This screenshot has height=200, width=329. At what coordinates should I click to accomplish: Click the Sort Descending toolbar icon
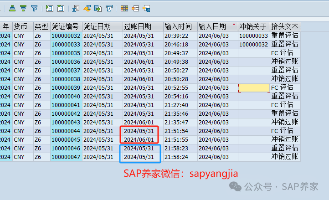[23, 9]
